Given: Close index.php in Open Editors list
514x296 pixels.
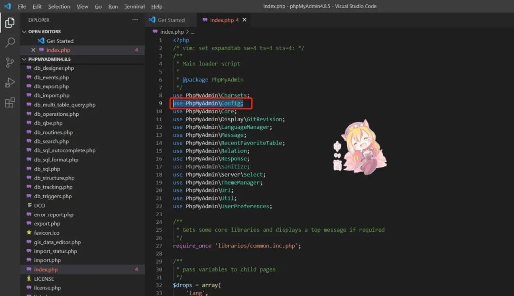Looking at the screenshot, I should coord(33,50).
